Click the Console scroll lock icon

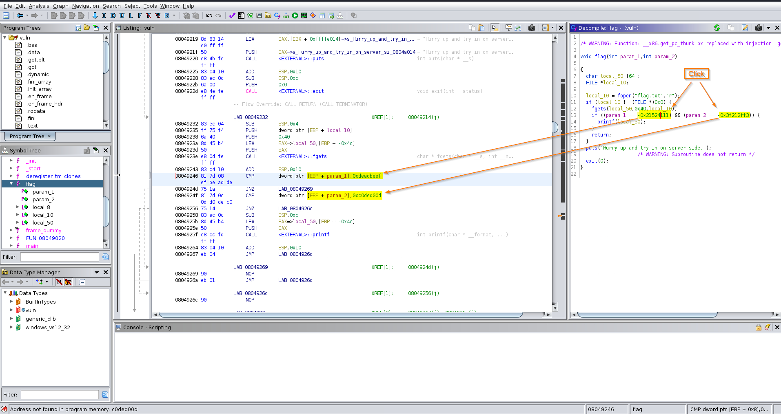(759, 327)
